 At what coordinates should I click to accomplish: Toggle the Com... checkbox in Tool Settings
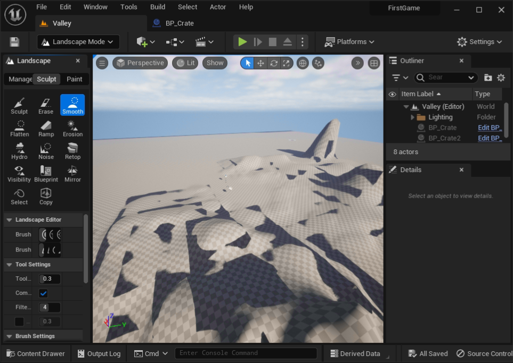coord(43,293)
